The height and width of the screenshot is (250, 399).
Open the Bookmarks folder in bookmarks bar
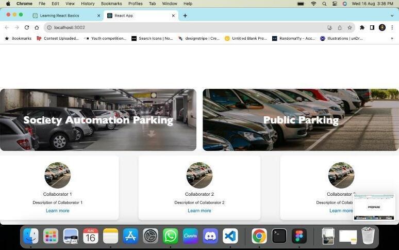pos(18,38)
